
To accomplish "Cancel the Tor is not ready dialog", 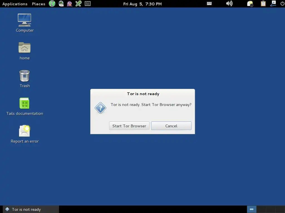I will [x=171, y=126].
